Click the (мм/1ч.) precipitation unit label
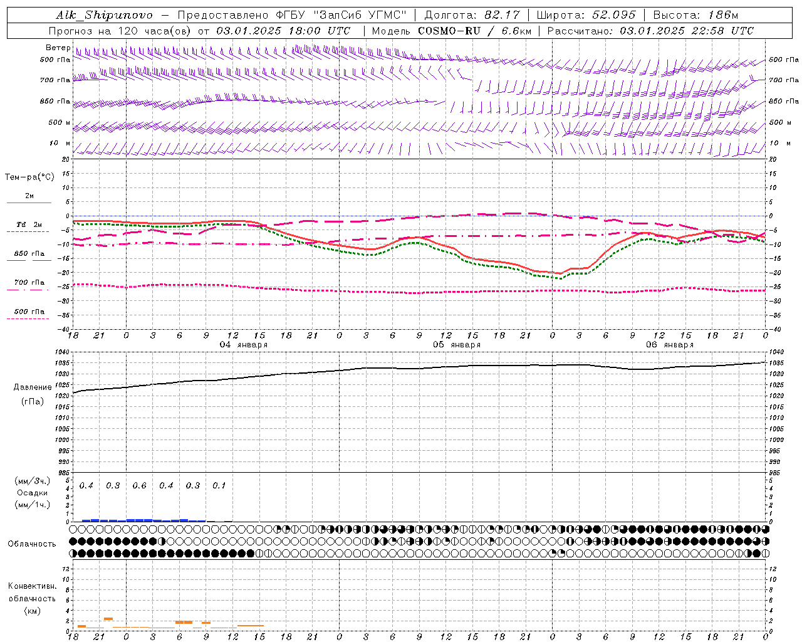The width and height of the screenshot is (802, 642). pos(33,504)
